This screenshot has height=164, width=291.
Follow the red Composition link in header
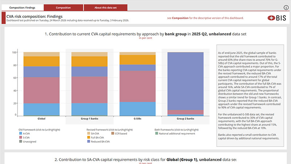click(180, 18)
